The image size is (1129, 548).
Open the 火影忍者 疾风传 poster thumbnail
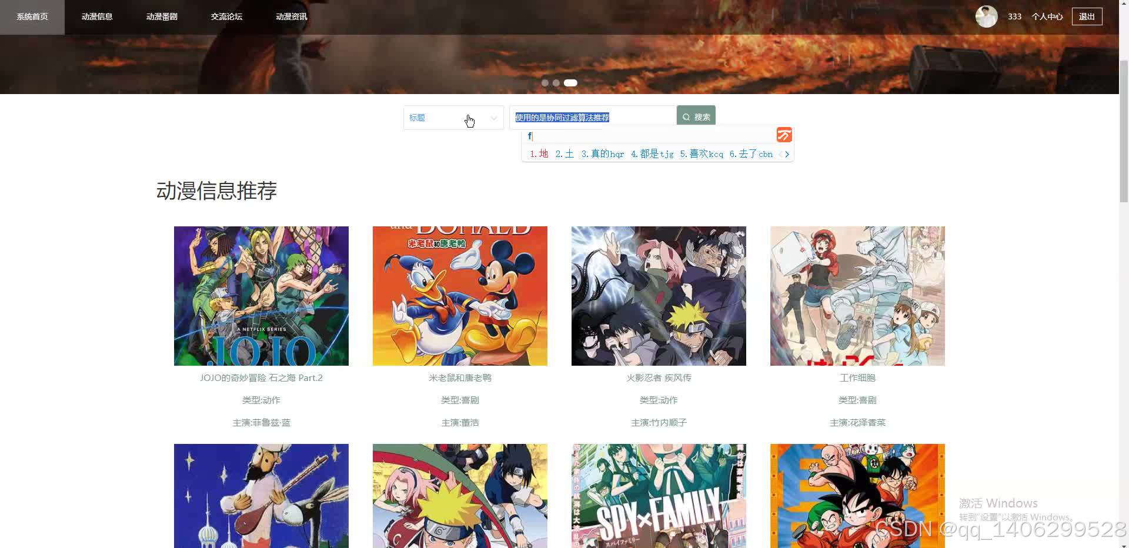click(x=659, y=296)
